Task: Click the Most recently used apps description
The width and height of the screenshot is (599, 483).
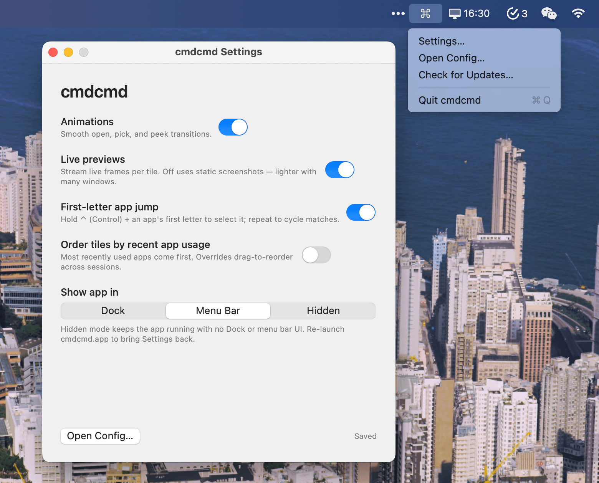Action: (x=177, y=262)
